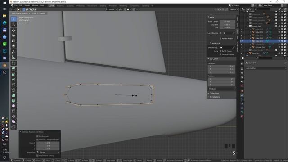Select the Loop Cut tool

click(x=13, y=85)
